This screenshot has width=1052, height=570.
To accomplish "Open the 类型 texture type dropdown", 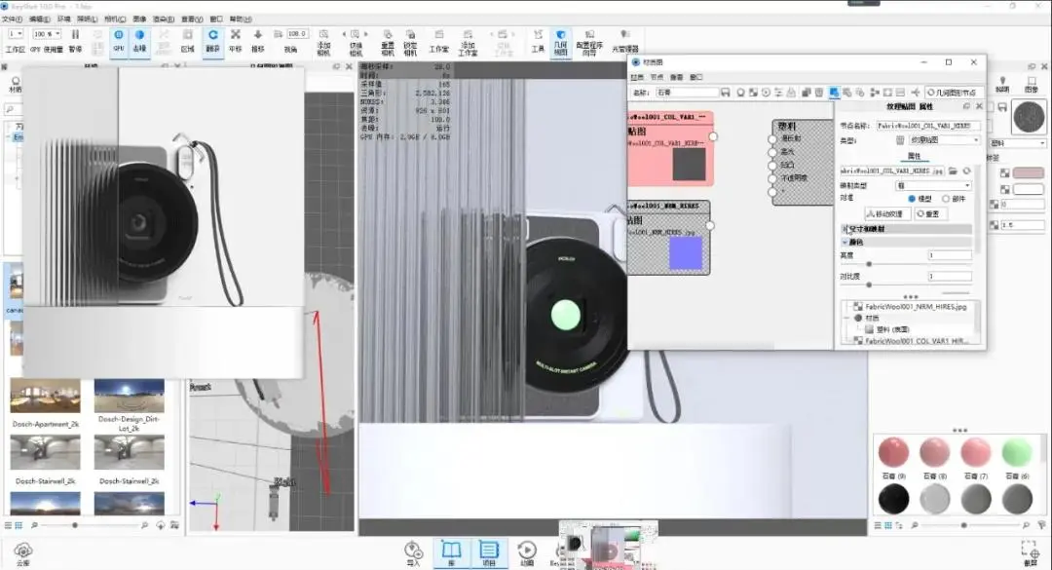I will tap(944, 140).
